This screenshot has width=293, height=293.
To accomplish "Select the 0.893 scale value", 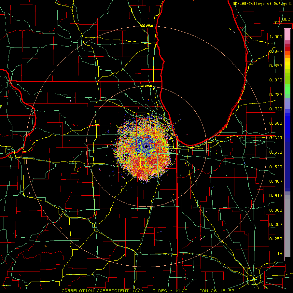I will 276,65.
